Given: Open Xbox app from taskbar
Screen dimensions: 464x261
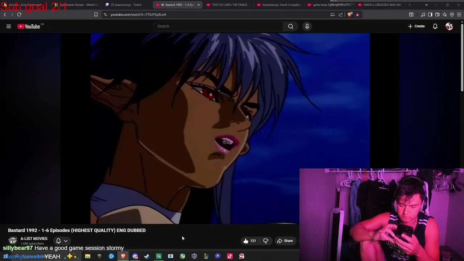Looking at the screenshot, I should [182, 256].
